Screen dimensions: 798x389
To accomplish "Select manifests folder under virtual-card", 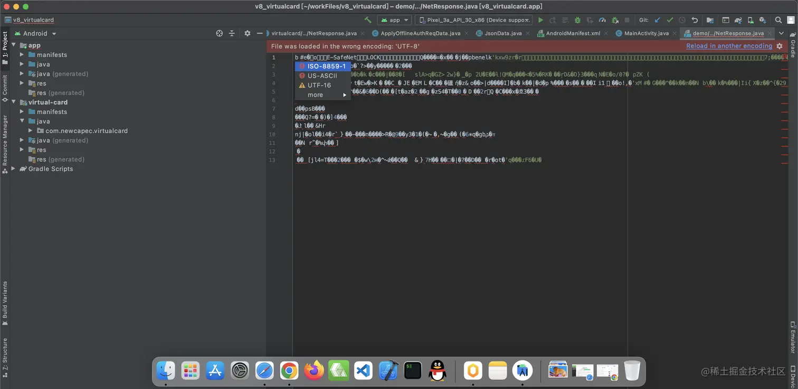I will (x=52, y=112).
